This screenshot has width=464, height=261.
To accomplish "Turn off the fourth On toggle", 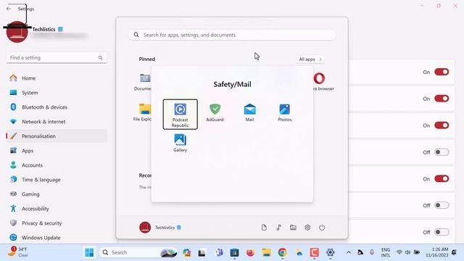I will pyautogui.click(x=442, y=179).
